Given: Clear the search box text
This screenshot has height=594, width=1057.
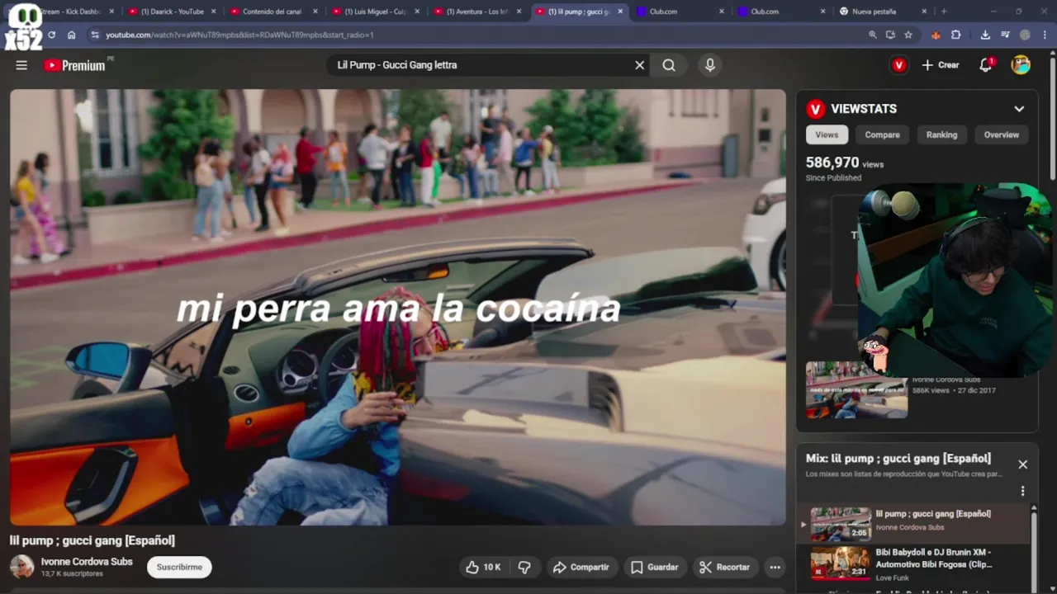Looking at the screenshot, I should click(x=639, y=65).
